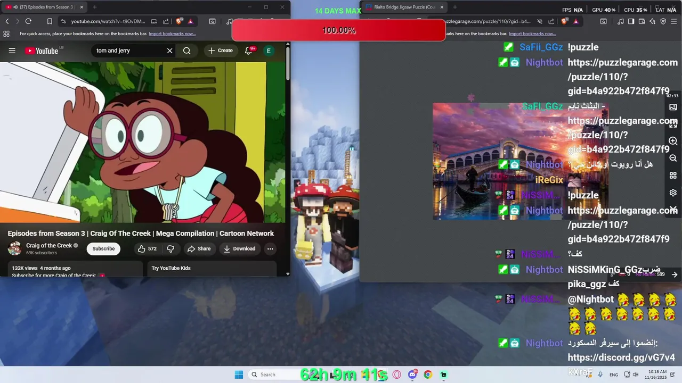Screen dimensions: 682x383
Task: Subscribe to Craig of the Creek channel
Action: (x=103, y=248)
